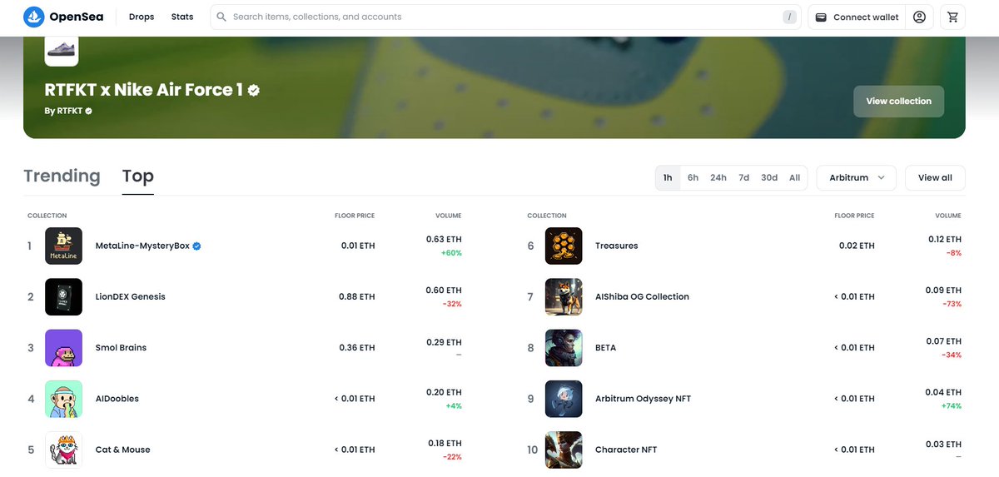Open the Arbitrum chain dropdown

(857, 177)
